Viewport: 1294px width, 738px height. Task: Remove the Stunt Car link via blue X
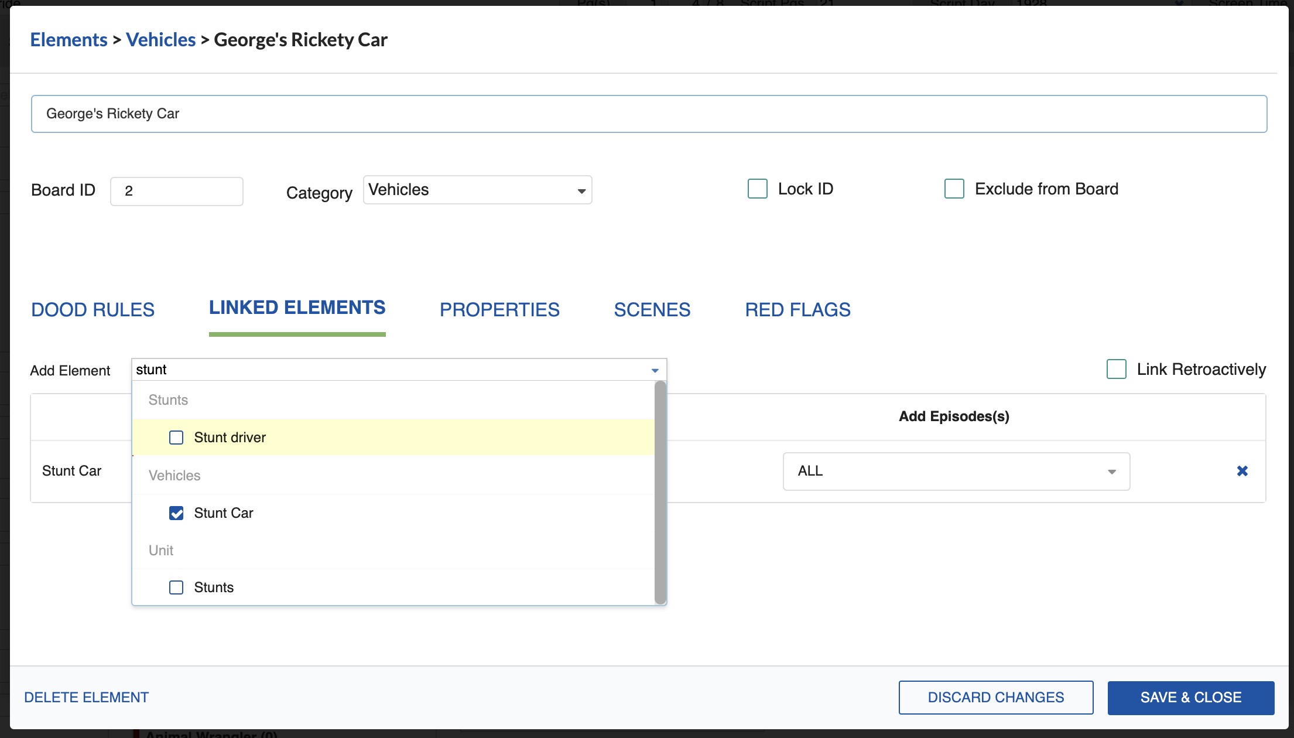click(x=1242, y=470)
